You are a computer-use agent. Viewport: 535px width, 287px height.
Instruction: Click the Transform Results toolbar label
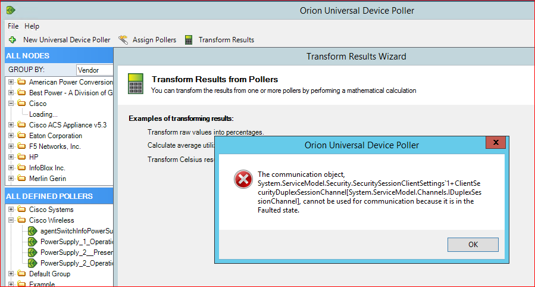pos(227,40)
